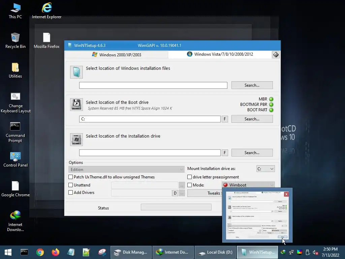Viewport: 345px width, 259px height.
Task: Click the BOOT PART green status light
Action: click(271, 110)
